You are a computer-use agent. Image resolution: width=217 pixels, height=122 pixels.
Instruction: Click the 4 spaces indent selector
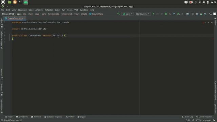(207, 120)
